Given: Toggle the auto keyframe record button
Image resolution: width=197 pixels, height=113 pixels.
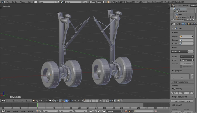Looking at the screenshot, I should (126, 111).
